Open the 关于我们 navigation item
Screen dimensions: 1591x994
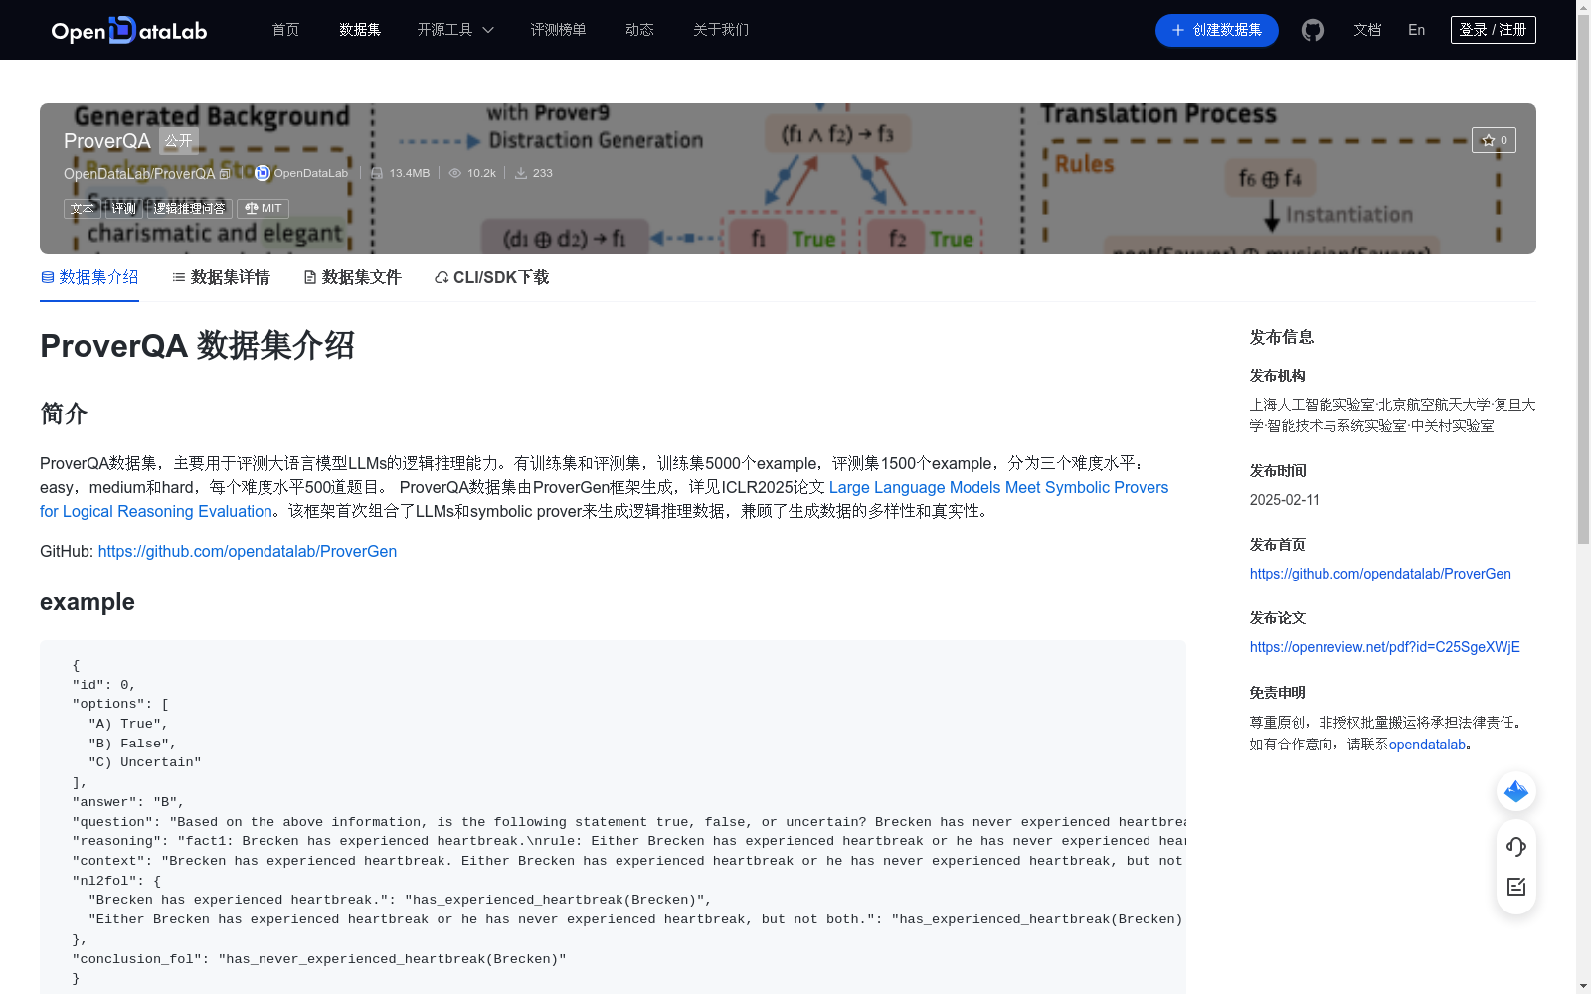[x=721, y=30]
